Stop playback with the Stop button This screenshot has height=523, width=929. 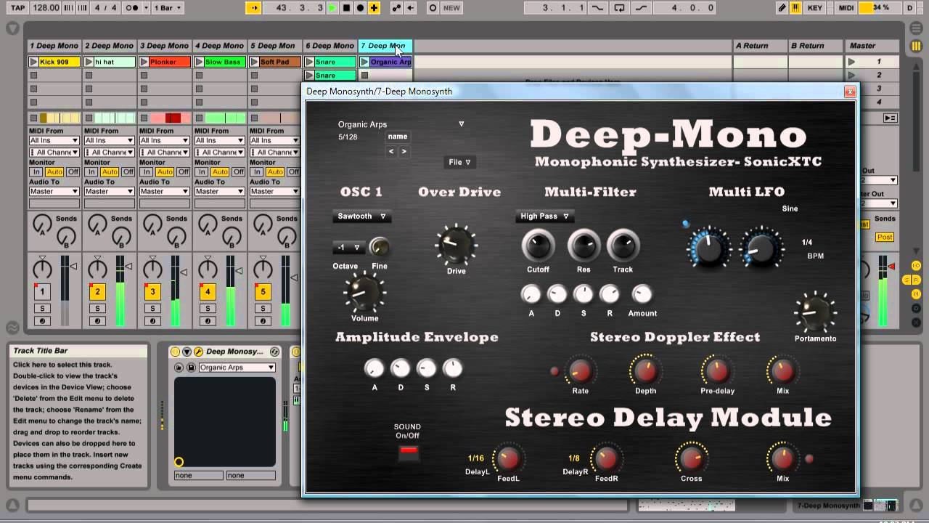346,8
